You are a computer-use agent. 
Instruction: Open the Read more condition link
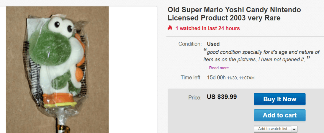(x=219, y=68)
